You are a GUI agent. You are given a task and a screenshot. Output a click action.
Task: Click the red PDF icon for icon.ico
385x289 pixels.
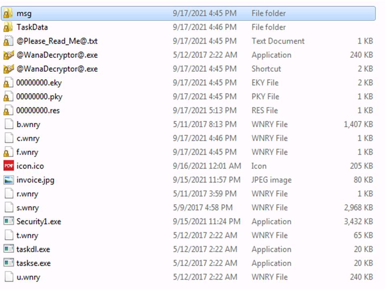click(8, 166)
